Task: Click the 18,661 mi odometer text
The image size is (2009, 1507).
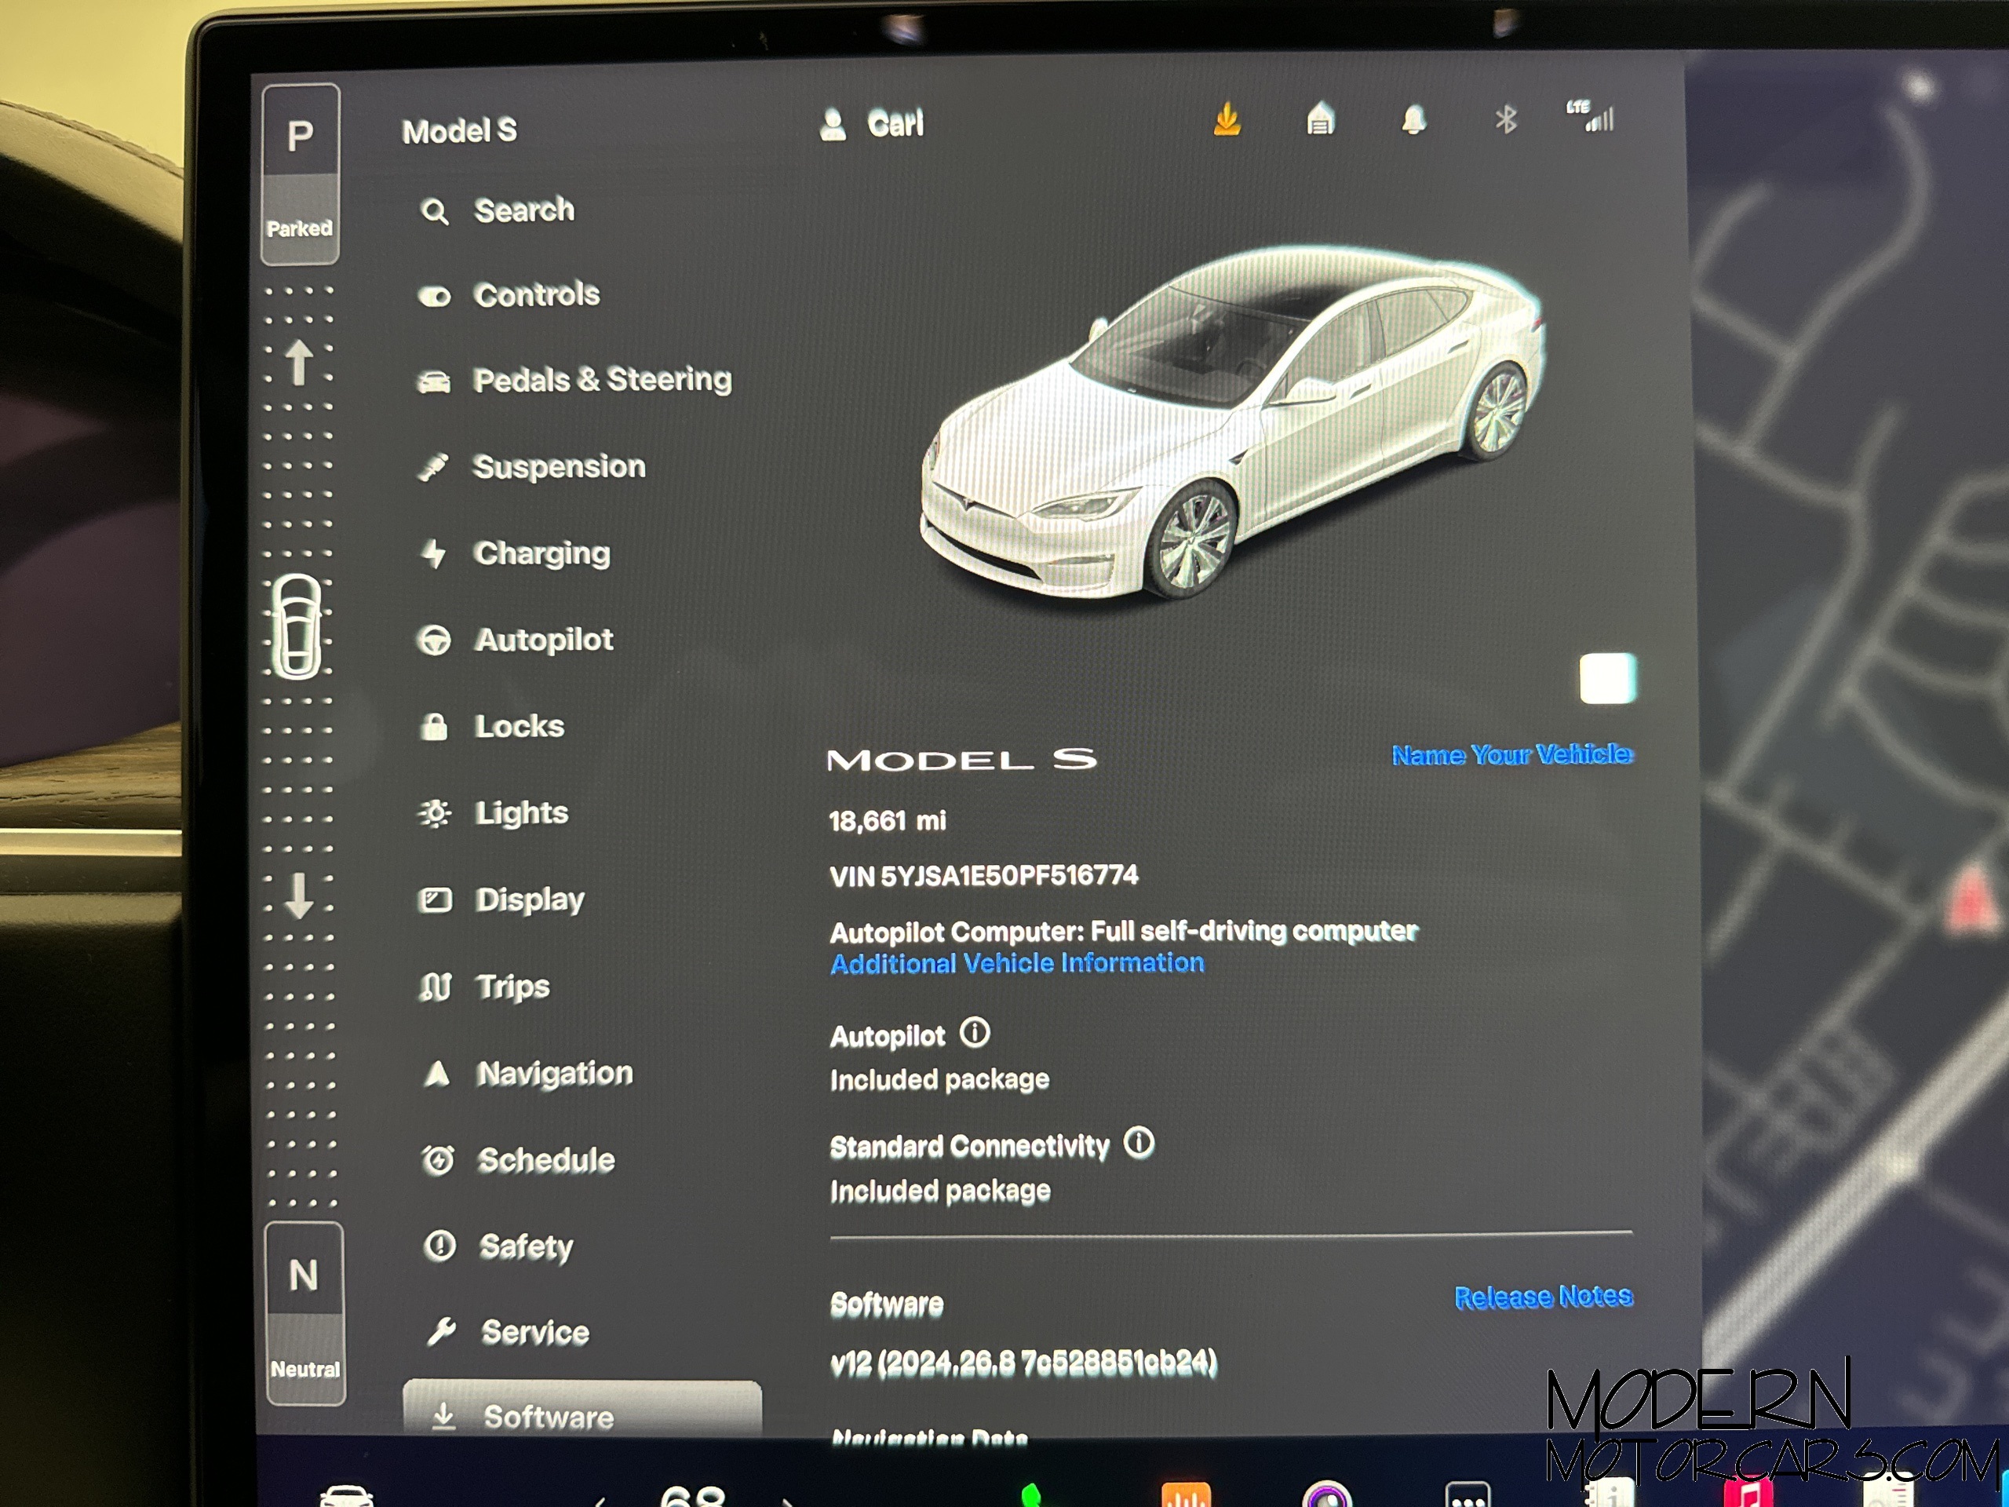Action: tap(888, 821)
